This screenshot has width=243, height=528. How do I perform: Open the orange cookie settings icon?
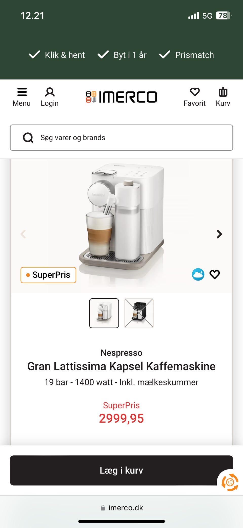pyautogui.click(x=230, y=482)
